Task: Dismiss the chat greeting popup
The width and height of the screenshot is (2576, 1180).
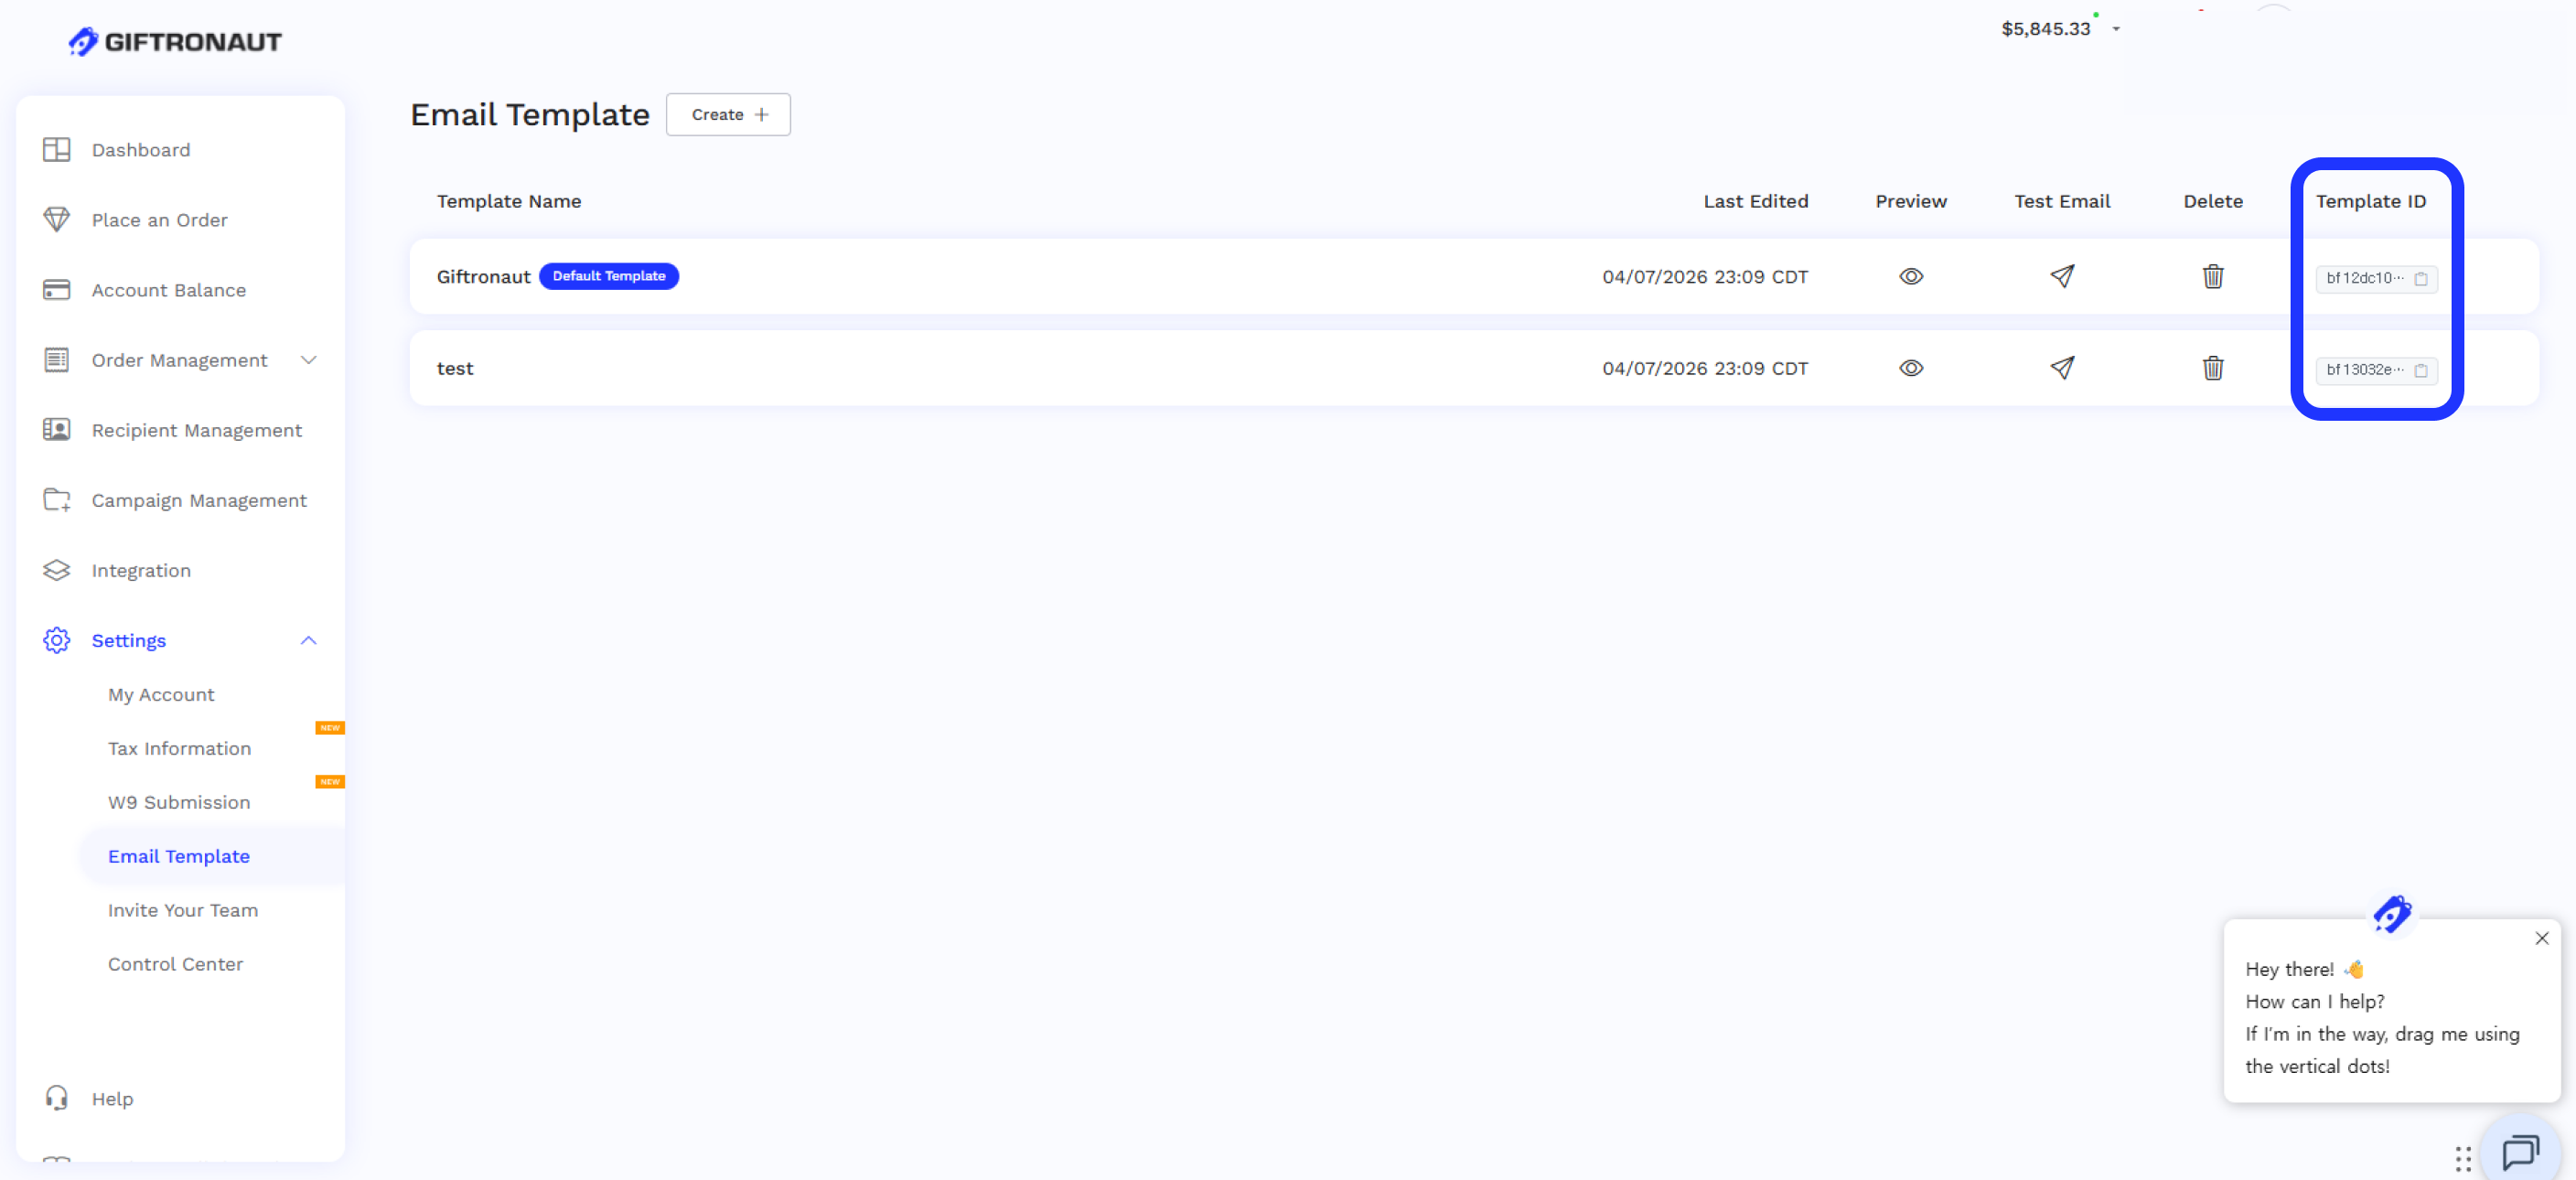Action: pos(2541,938)
